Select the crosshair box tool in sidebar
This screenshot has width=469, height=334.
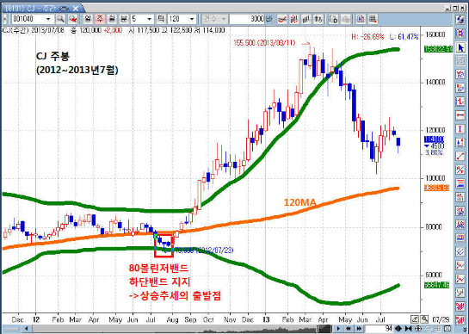(460, 34)
